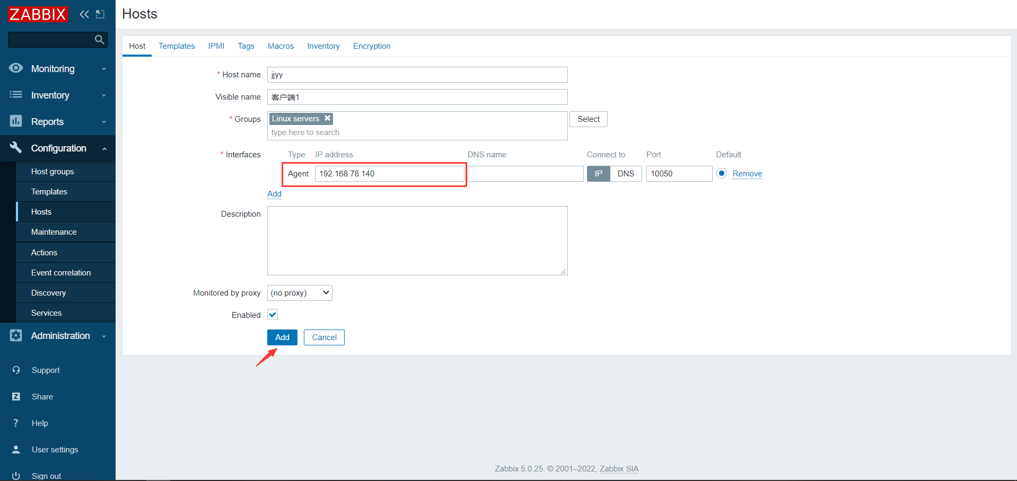The image size is (1017, 481).
Task: Click the Monitoring eye icon
Action: tap(16, 68)
